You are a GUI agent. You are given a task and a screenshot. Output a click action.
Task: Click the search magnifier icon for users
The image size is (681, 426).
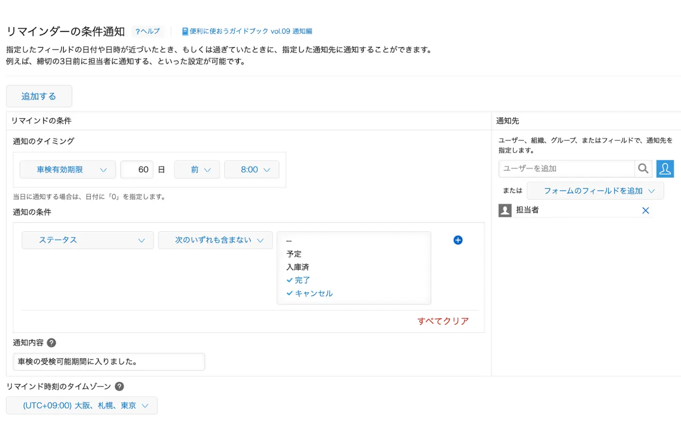643,169
